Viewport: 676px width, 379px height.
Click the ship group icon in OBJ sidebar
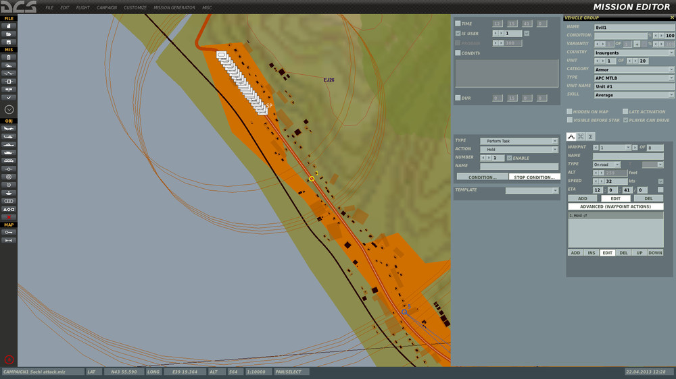(9, 144)
